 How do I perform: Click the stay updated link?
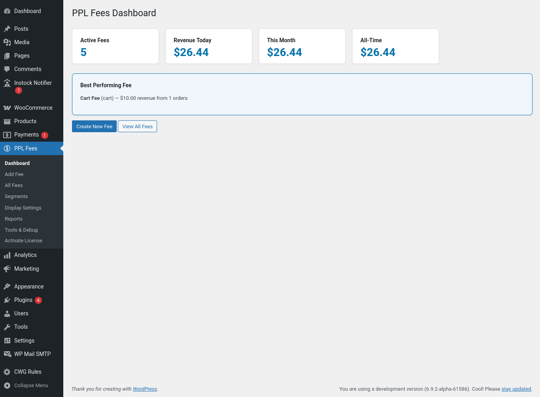tap(516, 389)
